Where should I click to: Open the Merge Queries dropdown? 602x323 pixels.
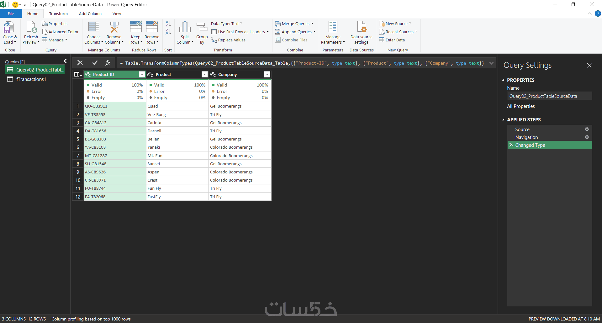294,24
